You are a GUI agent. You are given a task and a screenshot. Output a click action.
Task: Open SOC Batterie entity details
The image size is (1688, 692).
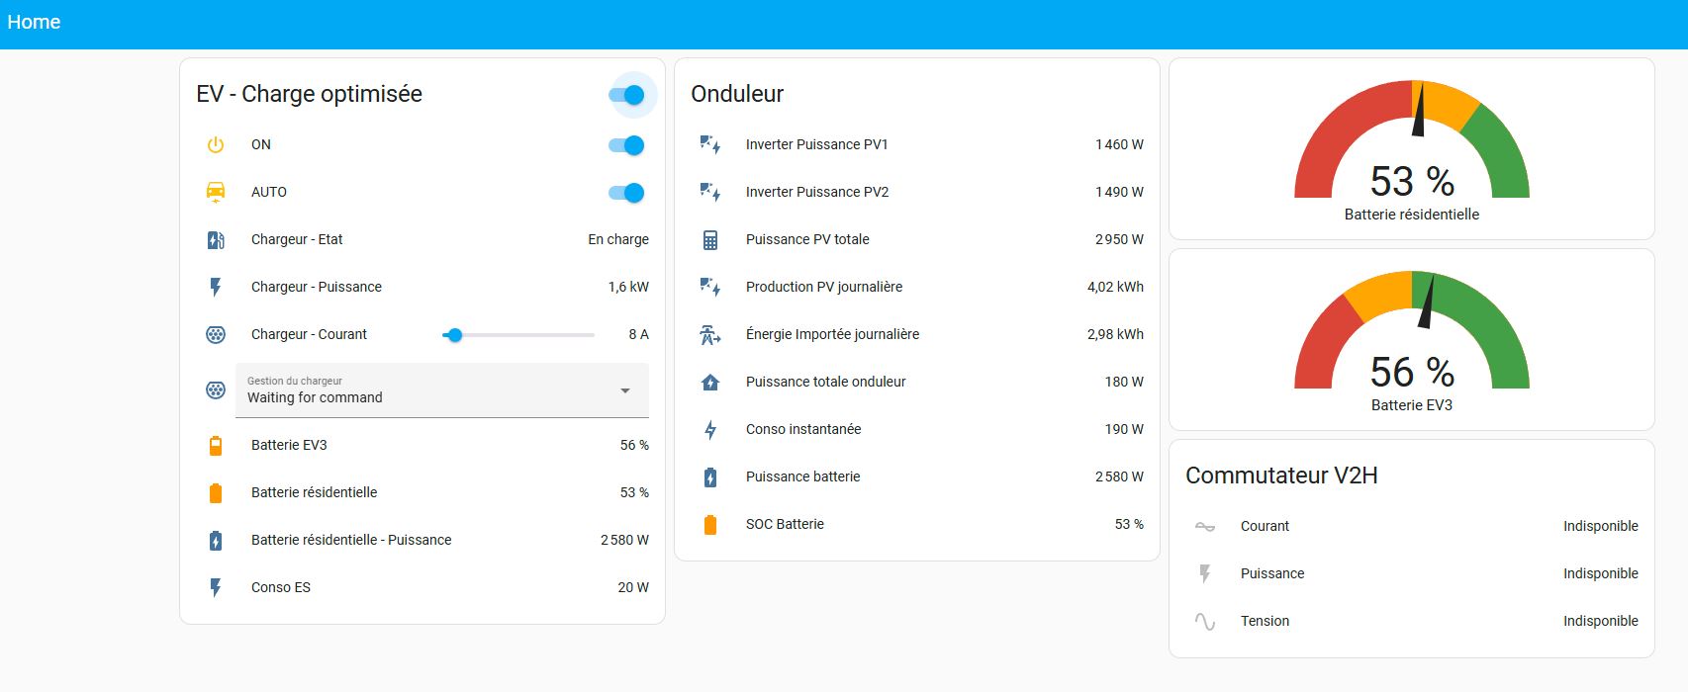[917, 524]
